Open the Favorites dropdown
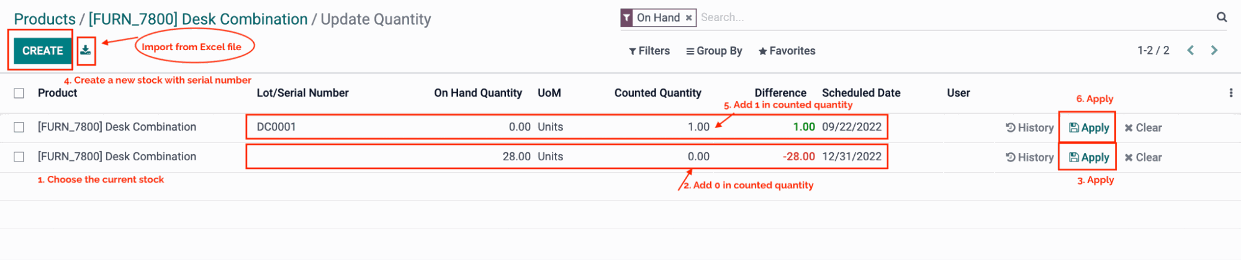This screenshot has width=1241, height=260. coord(787,51)
